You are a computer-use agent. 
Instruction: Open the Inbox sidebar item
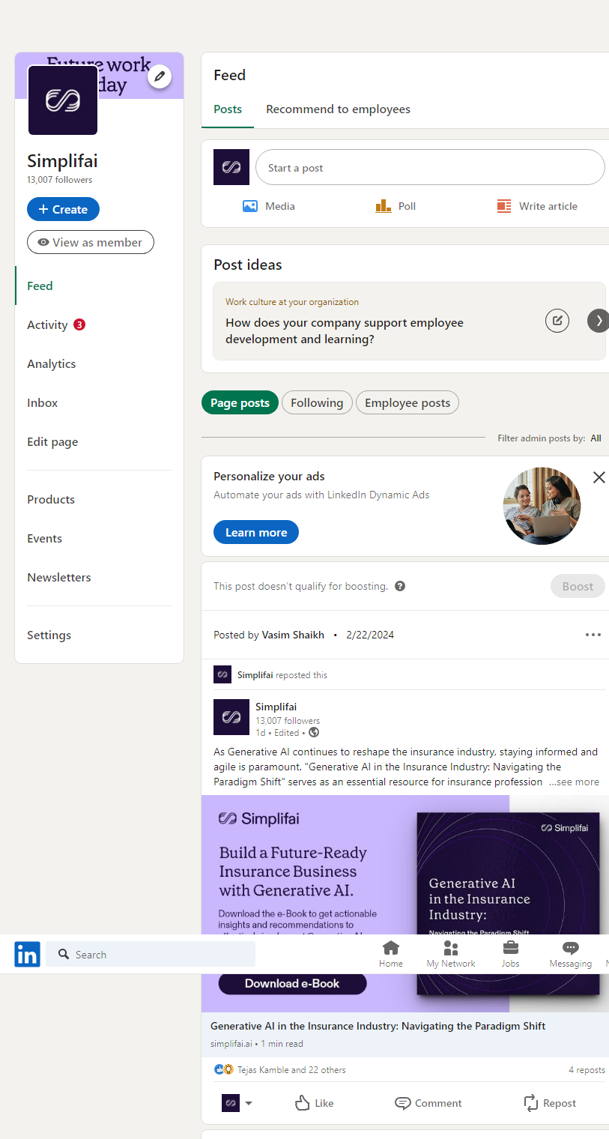coord(43,402)
